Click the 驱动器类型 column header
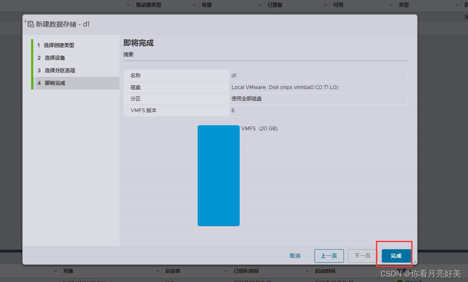Viewport: 468px width, 282px height. point(148,5)
